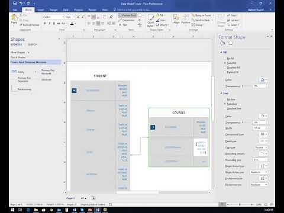Screen dimensions: 284x213
Task: Collapse the Line section in Format Shape
Action: point(221,93)
